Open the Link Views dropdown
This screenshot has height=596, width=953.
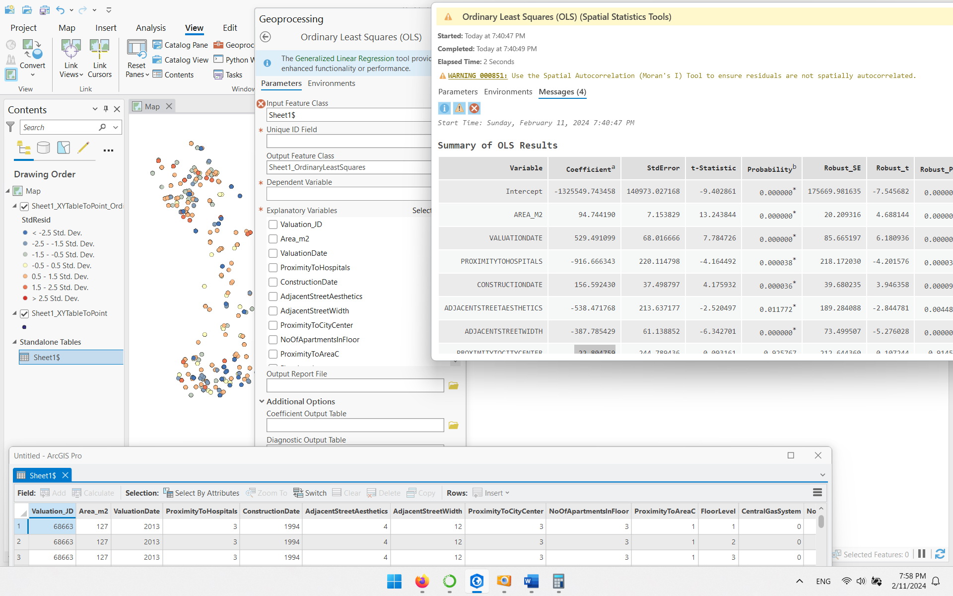coord(80,74)
